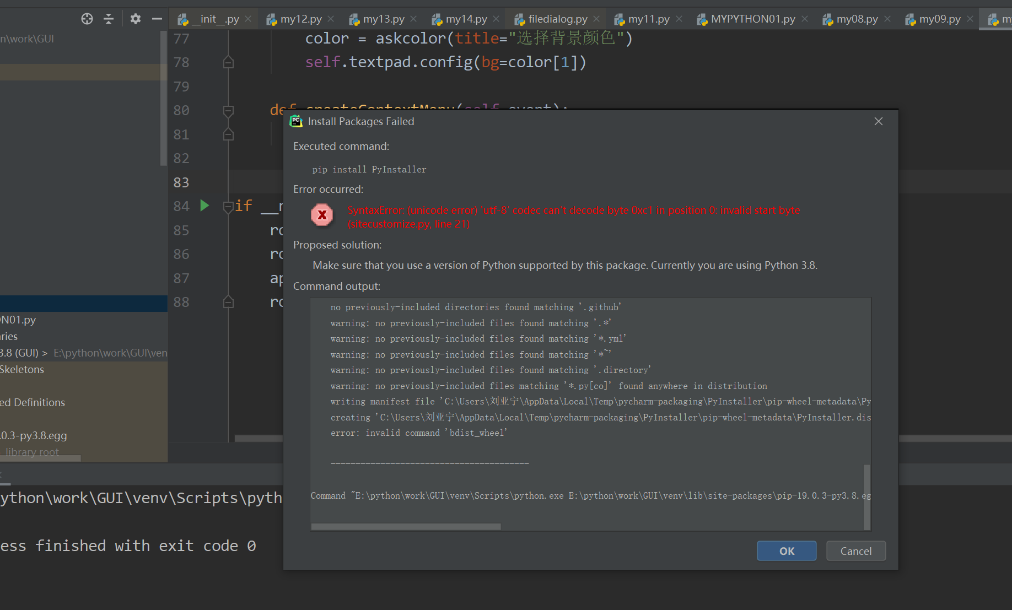Click the red error icon in dialog
This screenshot has width=1012, height=610.
click(322, 215)
